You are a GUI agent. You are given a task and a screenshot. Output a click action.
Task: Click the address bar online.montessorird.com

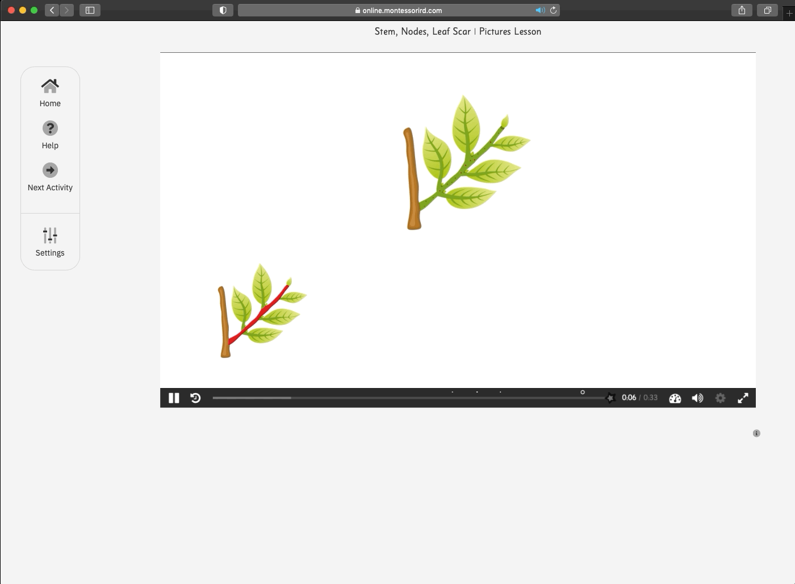pyautogui.click(x=399, y=10)
